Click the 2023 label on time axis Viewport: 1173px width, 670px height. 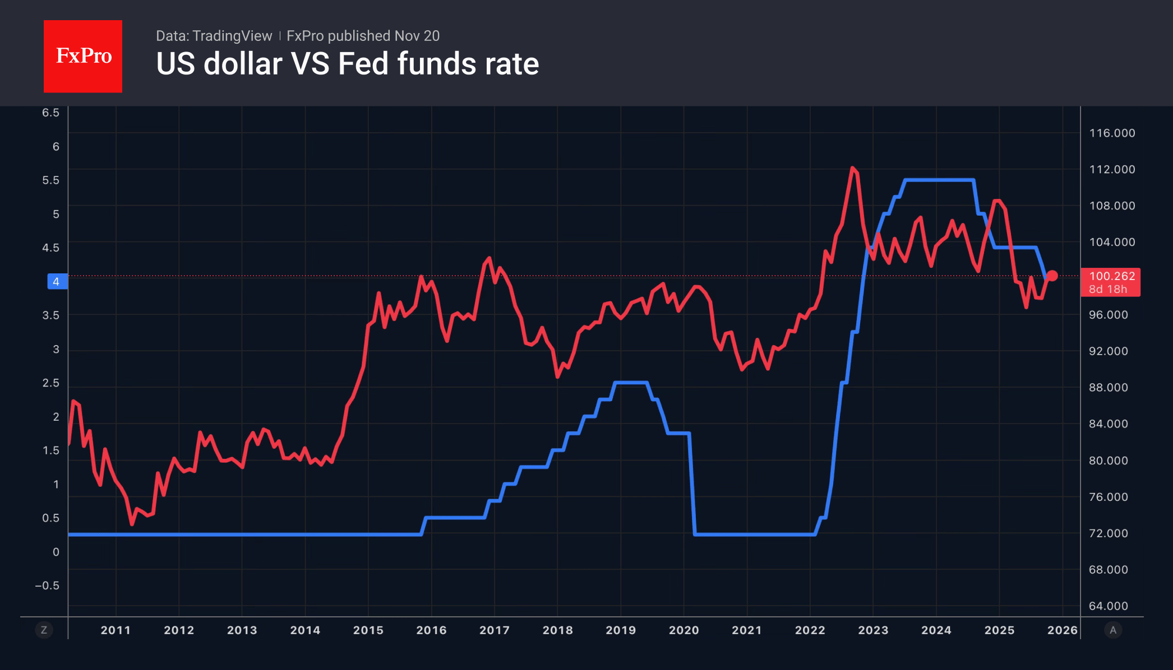click(873, 630)
